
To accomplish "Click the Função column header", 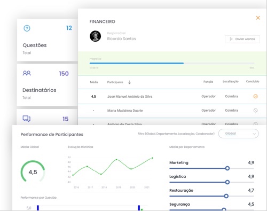I will [x=208, y=82].
